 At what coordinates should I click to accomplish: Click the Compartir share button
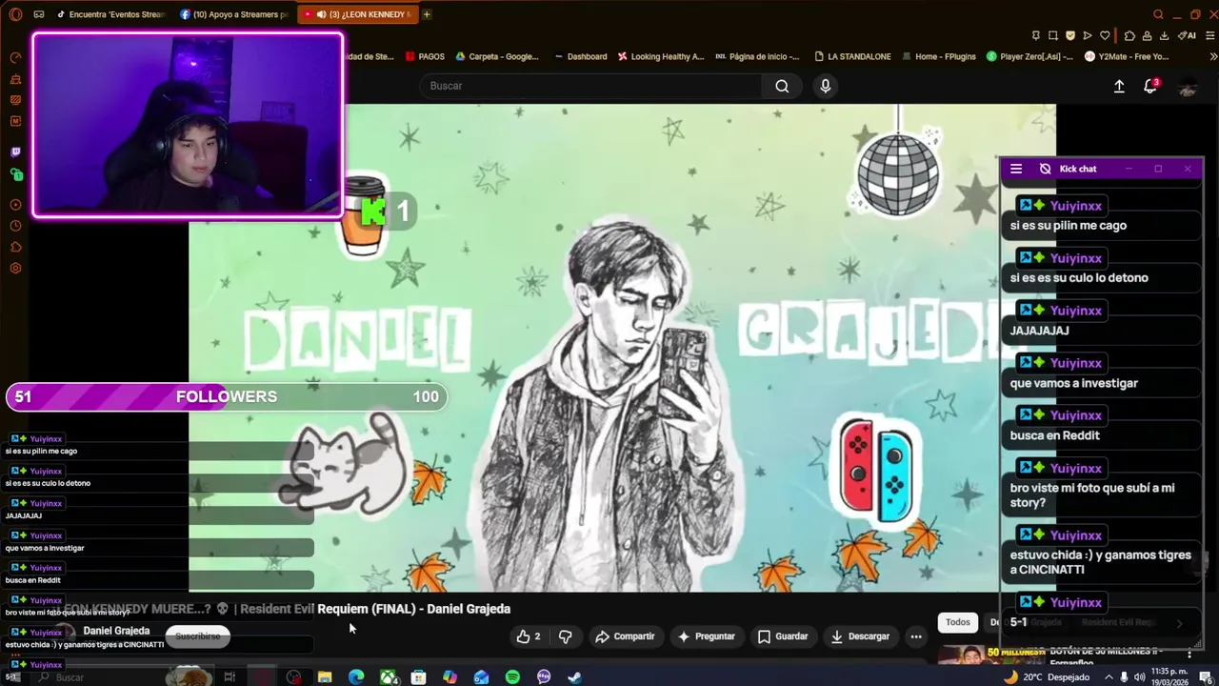click(x=625, y=636)
